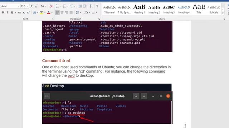Toggle Italic formatting
Screen dimensions: 229x128
[x=8, y=13]
